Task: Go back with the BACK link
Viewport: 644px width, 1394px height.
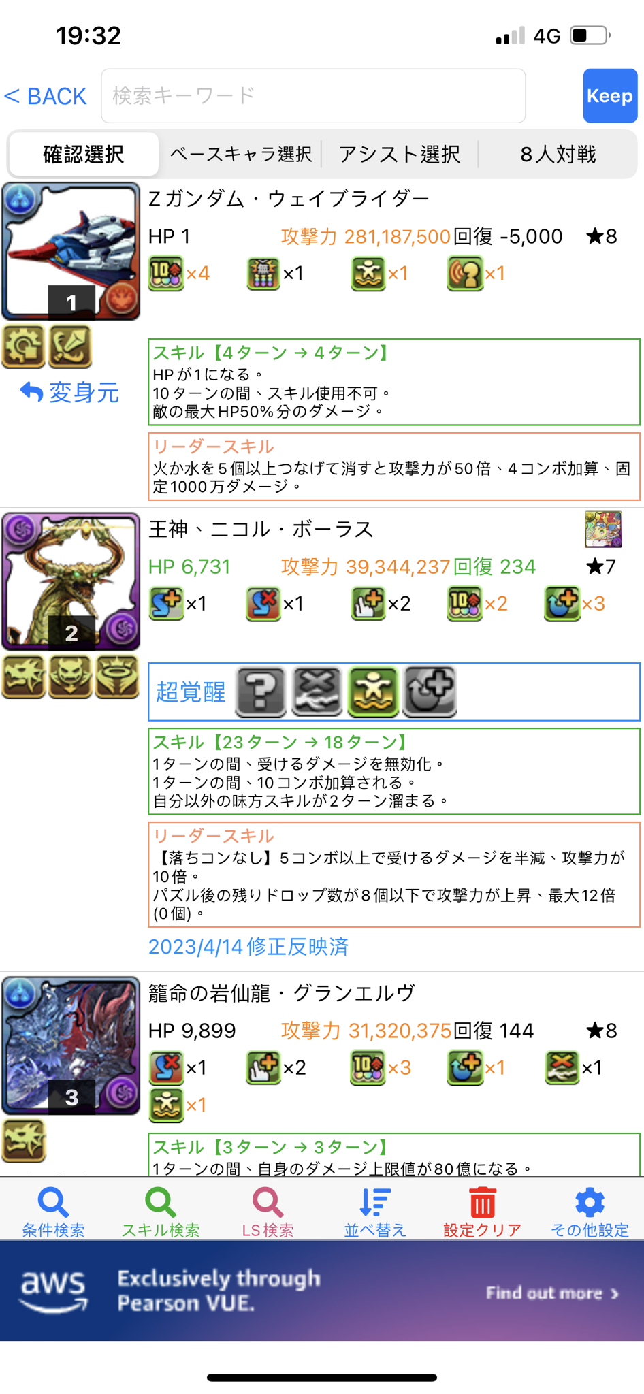Action: pyautogui.click(x=46, y=96)
